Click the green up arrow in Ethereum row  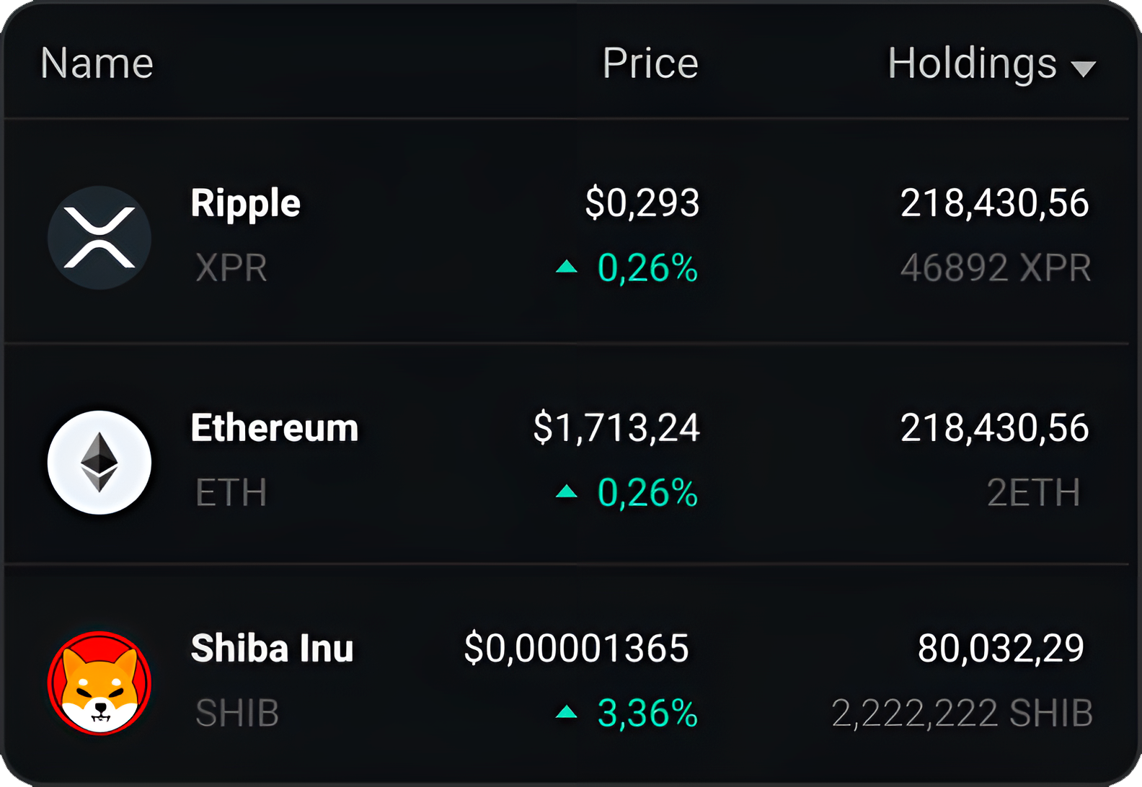coord(567,492)
